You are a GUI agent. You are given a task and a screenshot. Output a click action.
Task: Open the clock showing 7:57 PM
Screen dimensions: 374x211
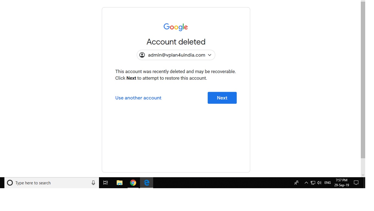coord(342,183)
